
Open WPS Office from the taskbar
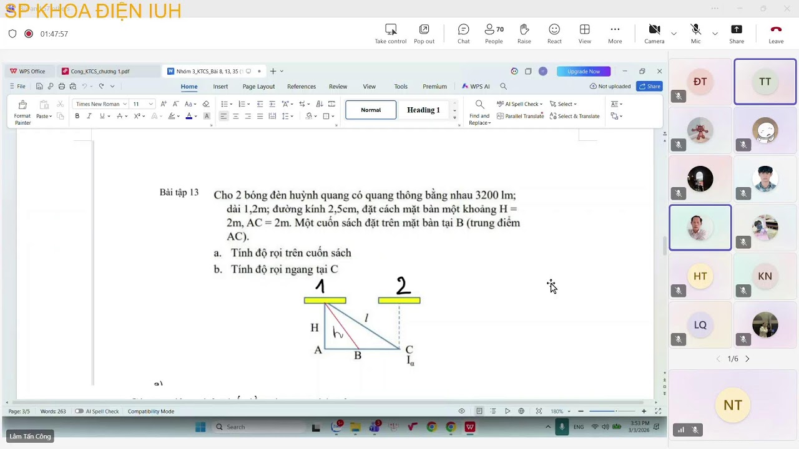point(470,427)
